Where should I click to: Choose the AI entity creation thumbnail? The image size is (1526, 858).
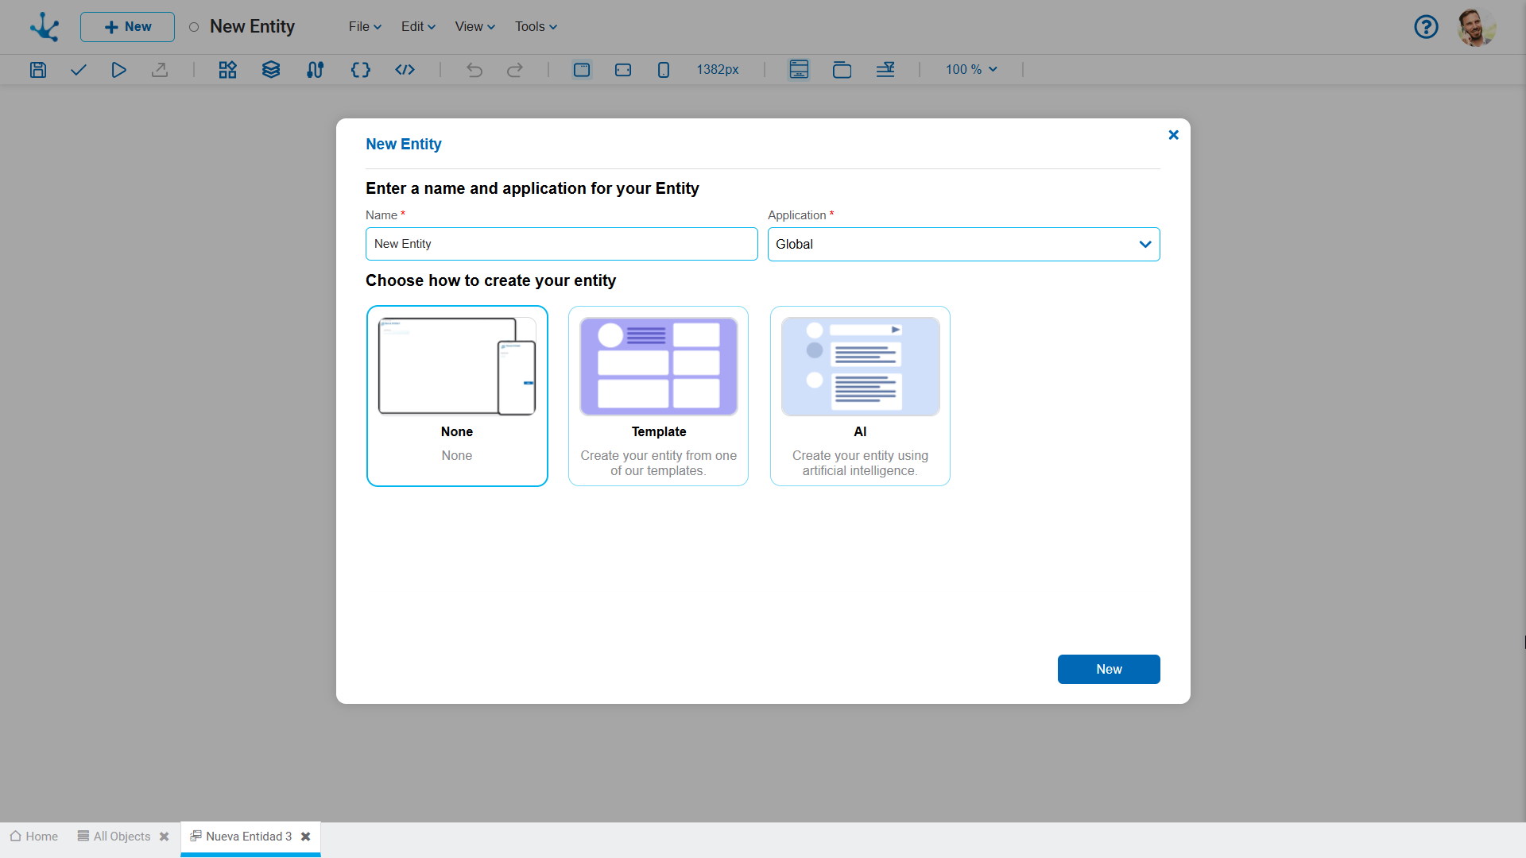point(860,367)
